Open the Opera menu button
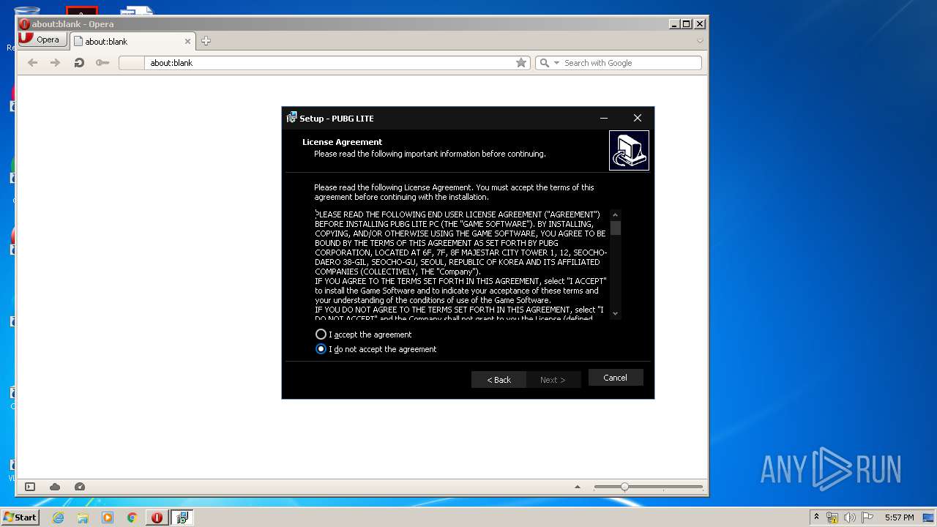Screen dimensions: 937x527 [41, 40]
